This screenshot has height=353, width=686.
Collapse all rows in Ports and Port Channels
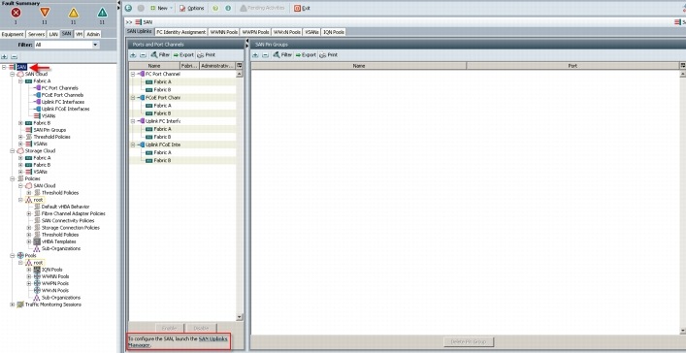click(143, 55)
